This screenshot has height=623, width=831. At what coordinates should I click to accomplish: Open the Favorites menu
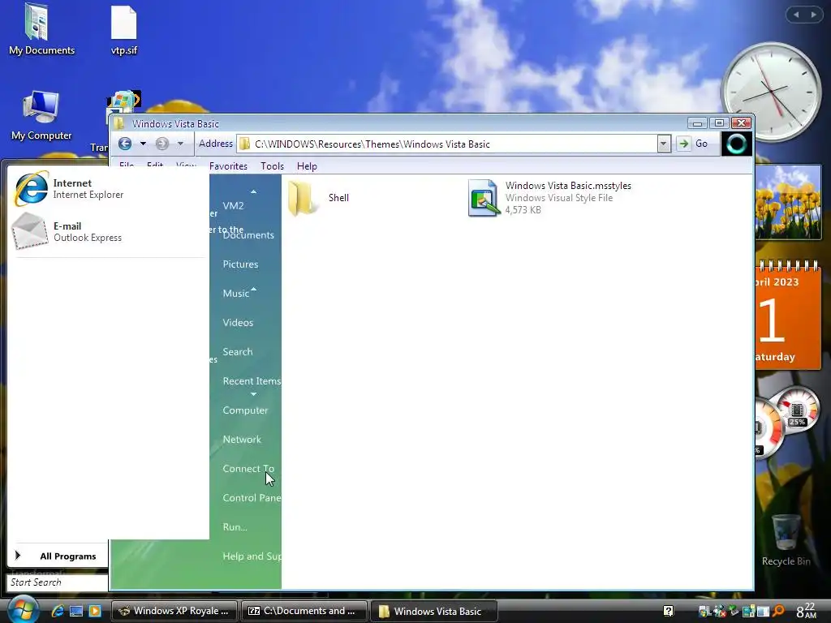228,166
